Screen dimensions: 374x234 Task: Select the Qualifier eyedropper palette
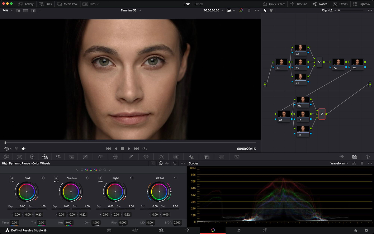pos(131,157)
